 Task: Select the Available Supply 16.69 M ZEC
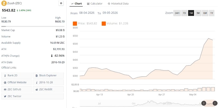coord(57,43)
